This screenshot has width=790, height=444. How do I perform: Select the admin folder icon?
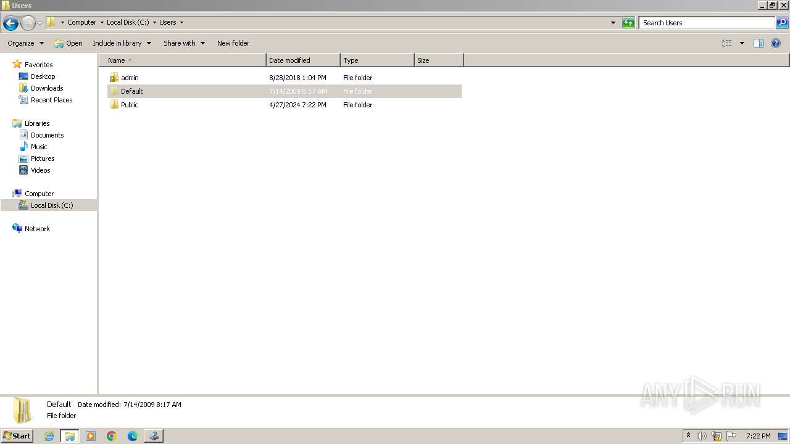point(114,78)
